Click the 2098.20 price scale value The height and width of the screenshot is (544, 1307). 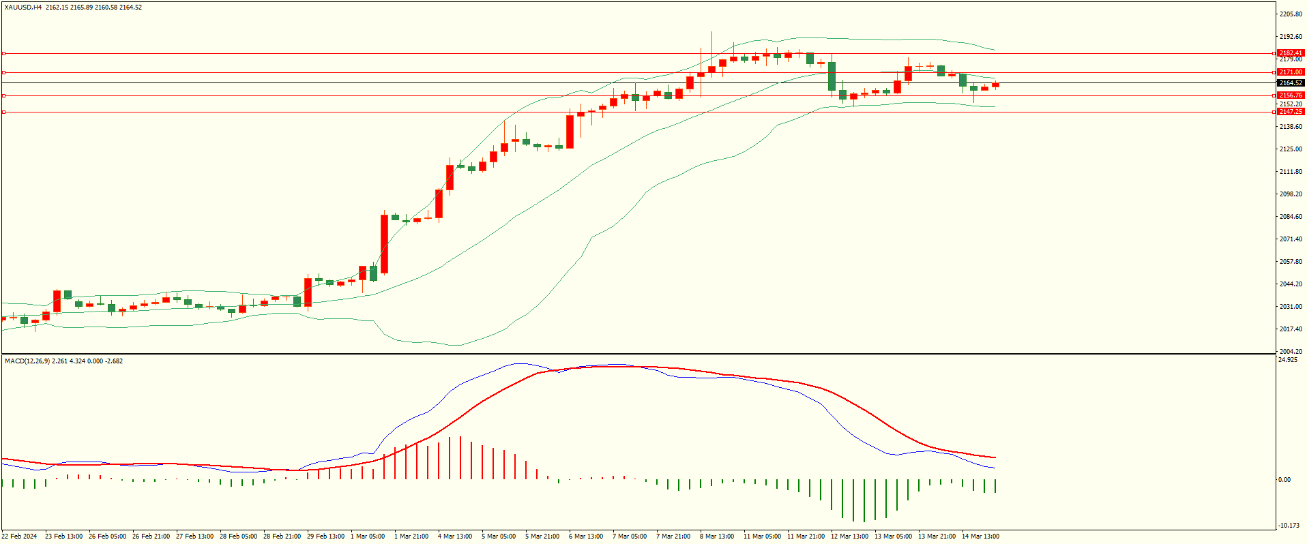[x=1291, y=194]
